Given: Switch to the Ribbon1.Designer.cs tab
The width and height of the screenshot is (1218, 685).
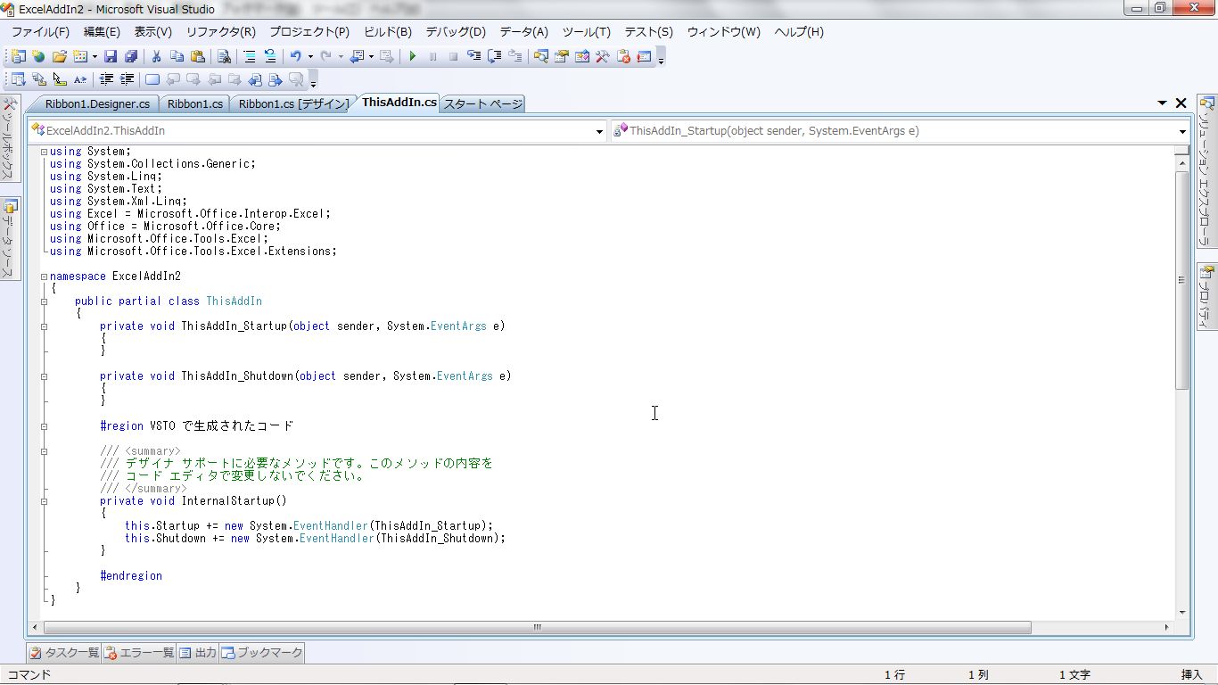Looking at the screenshot, I should [96, 103].
